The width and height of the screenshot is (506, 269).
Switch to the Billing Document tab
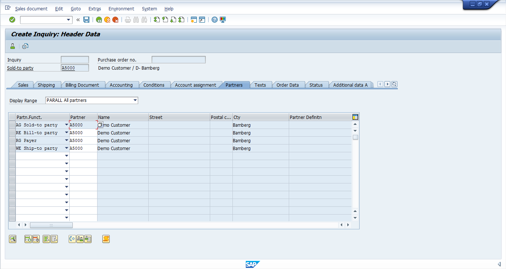(x=82, y=85)
